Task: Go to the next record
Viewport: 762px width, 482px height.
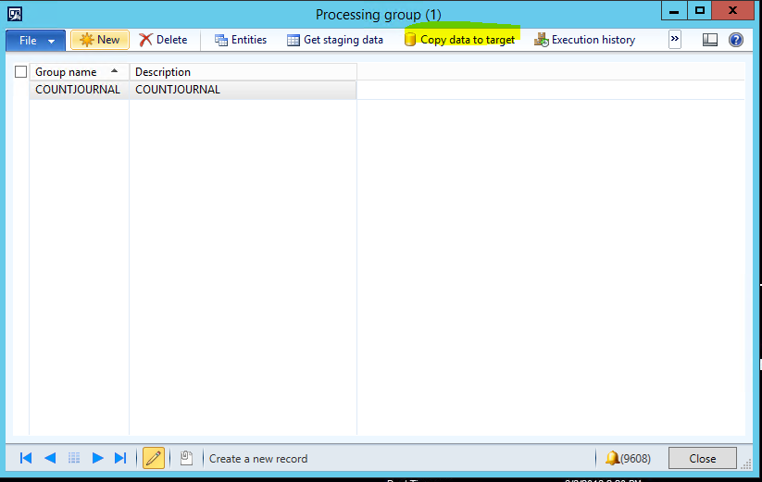Action: (97, 458)
